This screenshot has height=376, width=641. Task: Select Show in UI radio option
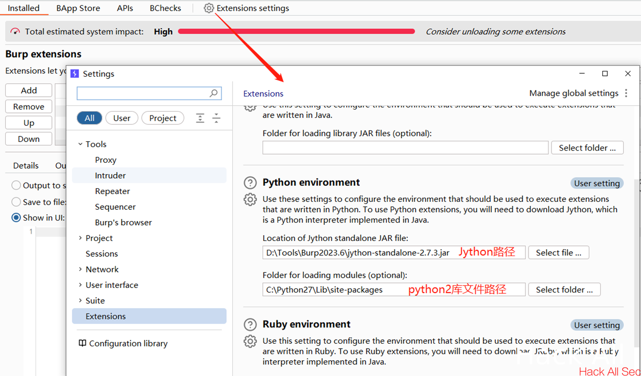click(x=16, y=218)
